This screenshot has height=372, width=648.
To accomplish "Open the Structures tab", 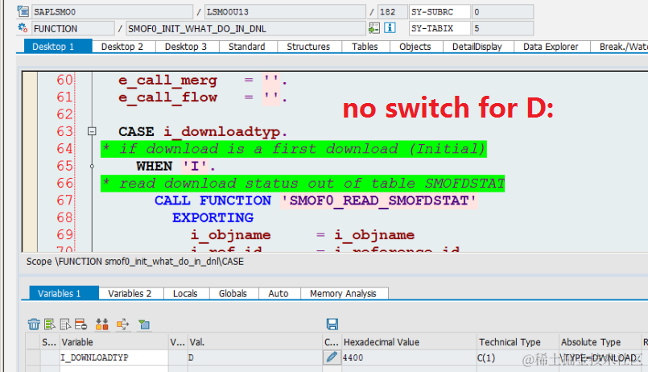I will pos(308,46).
